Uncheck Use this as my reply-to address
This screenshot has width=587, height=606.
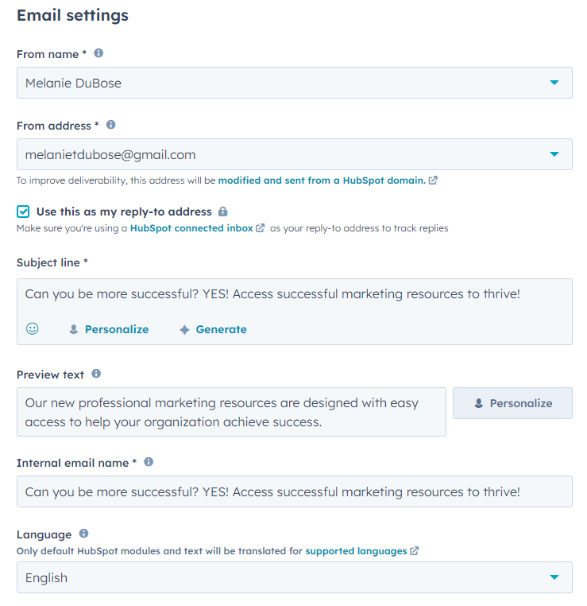coord(23,212)
